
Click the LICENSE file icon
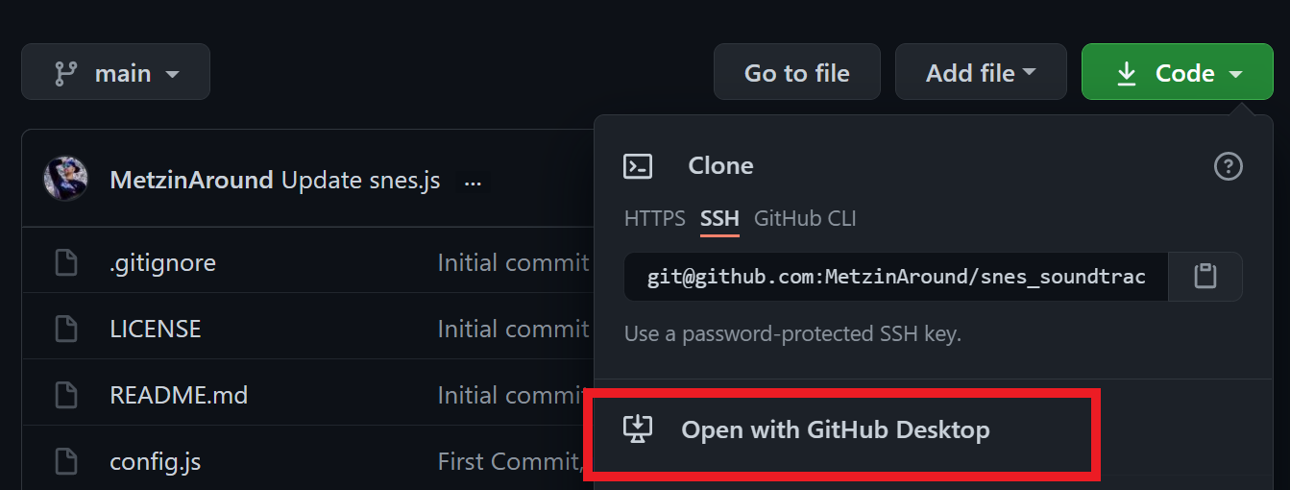pyautogui.click(x=66, y=329)
